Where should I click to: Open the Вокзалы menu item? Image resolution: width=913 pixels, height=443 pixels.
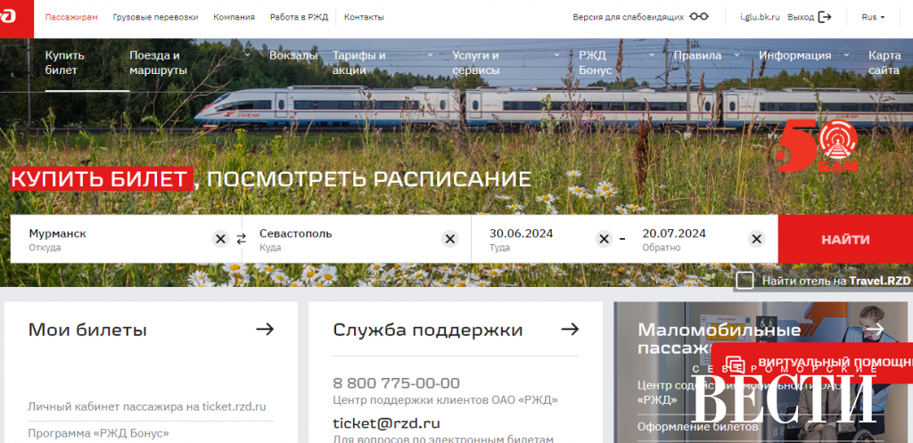click(292, 55)
